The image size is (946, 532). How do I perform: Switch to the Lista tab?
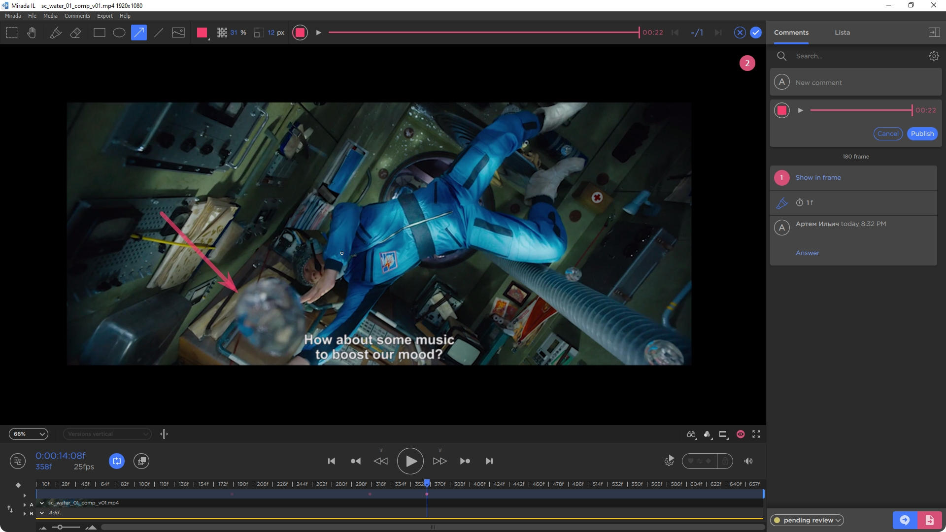pos(843,33)
